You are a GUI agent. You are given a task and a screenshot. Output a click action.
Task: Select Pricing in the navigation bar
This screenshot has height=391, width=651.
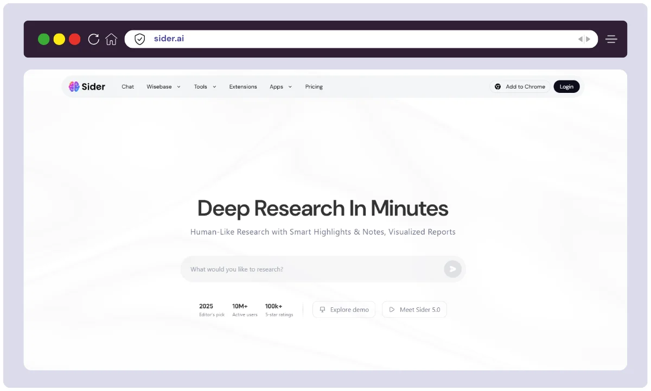pos(314,87)
